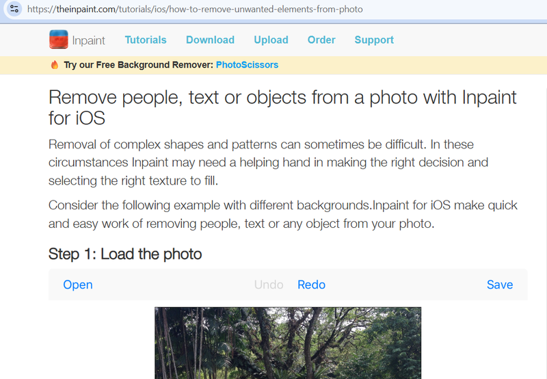The image size is (547, 379).
Task: Click the greyed-out Undo button
Action: pos(269,285)
